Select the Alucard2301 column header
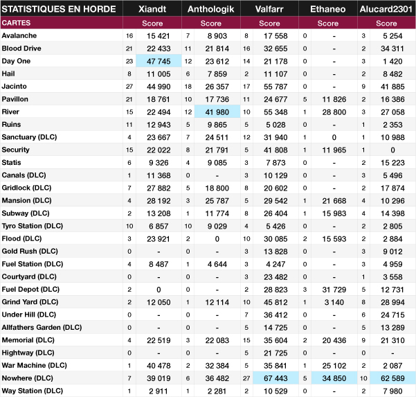Viewport: 416px width, 397px height. coord(386,9)
